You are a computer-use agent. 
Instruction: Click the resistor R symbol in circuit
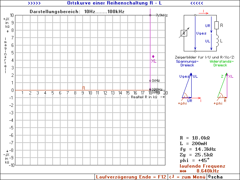(x=216, y=25)
